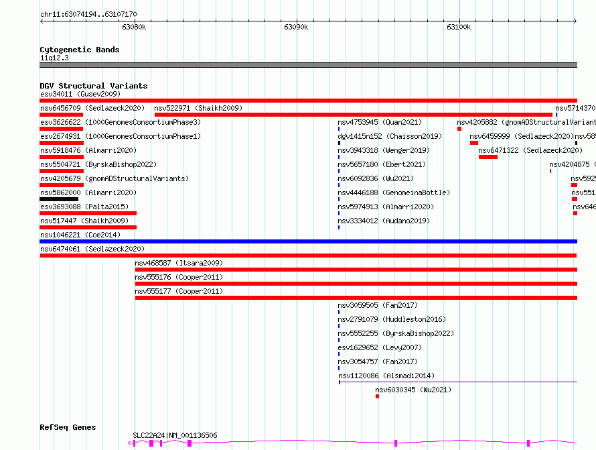This screenshot has width=596, height=450.
Task: Select nsv3054757 (Fan2017) label
Action: click(x=378, y=361)
